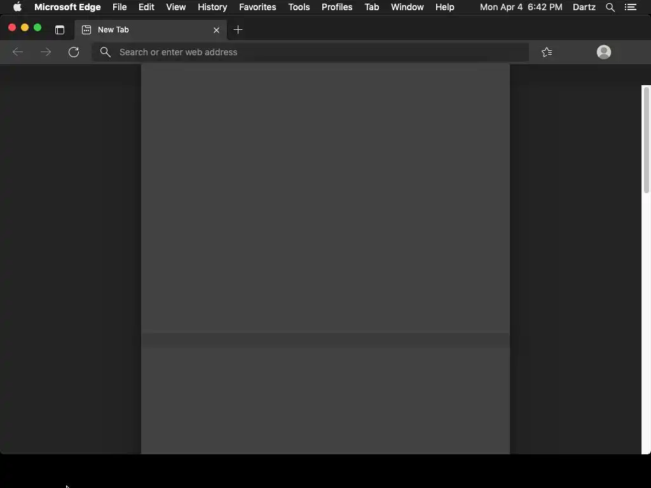Open the tab actions menu icon

pos(60,29)
